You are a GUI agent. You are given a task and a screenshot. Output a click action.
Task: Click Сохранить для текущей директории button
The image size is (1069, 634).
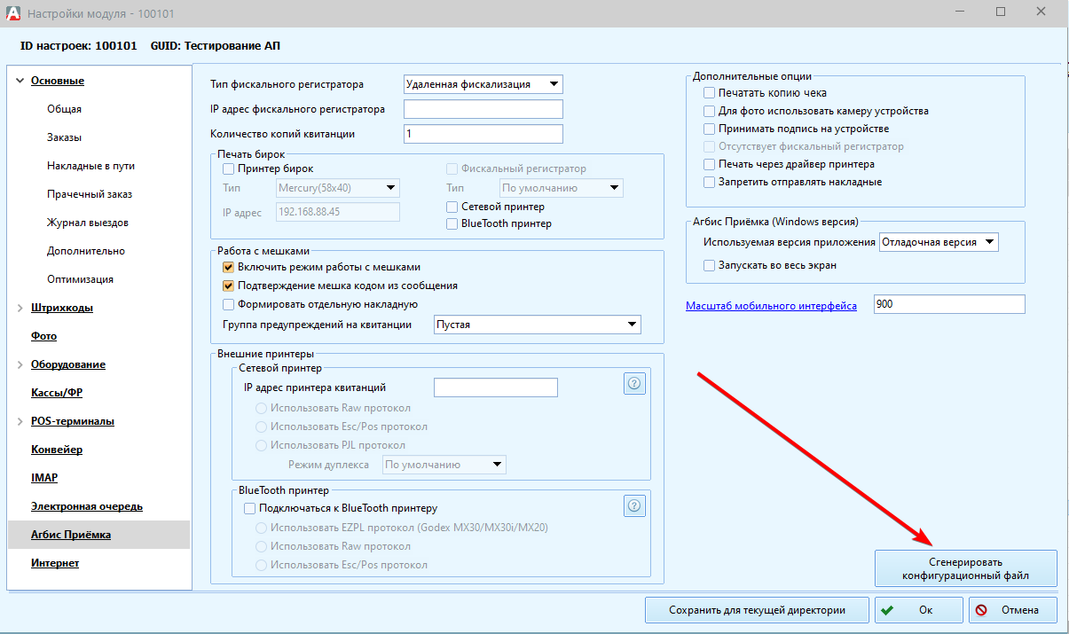pyautogui.click(x=756, y=610)
